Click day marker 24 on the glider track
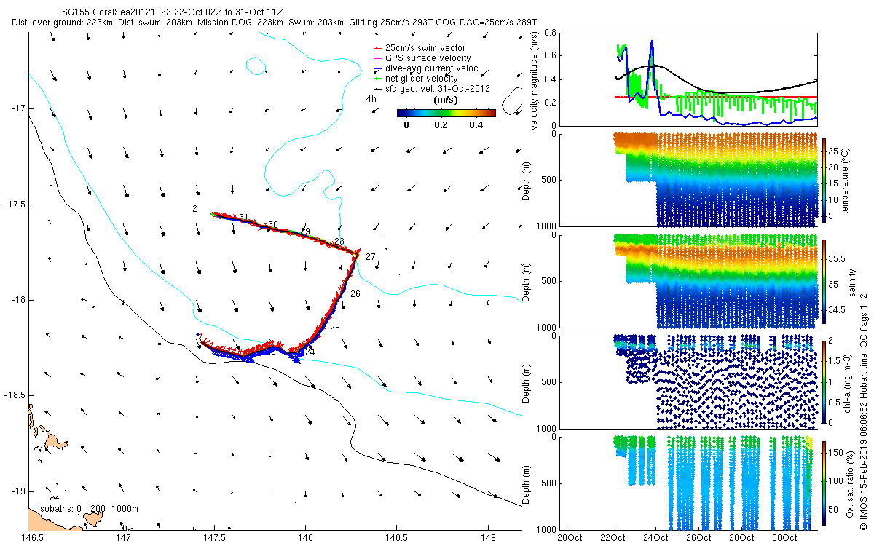The width and height of the screenshot is (874, 546). (x=310, y=352)
